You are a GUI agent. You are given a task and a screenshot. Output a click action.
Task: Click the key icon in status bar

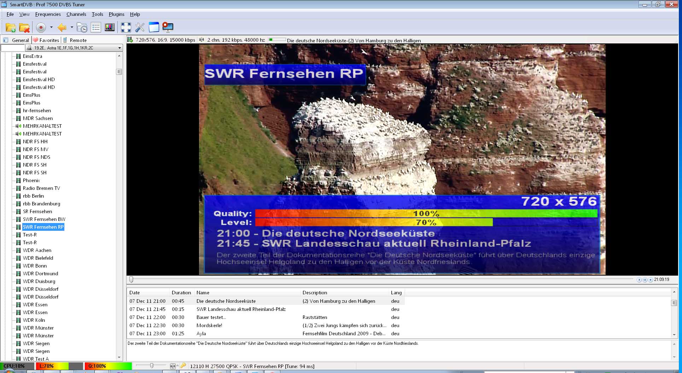[183, 366]
